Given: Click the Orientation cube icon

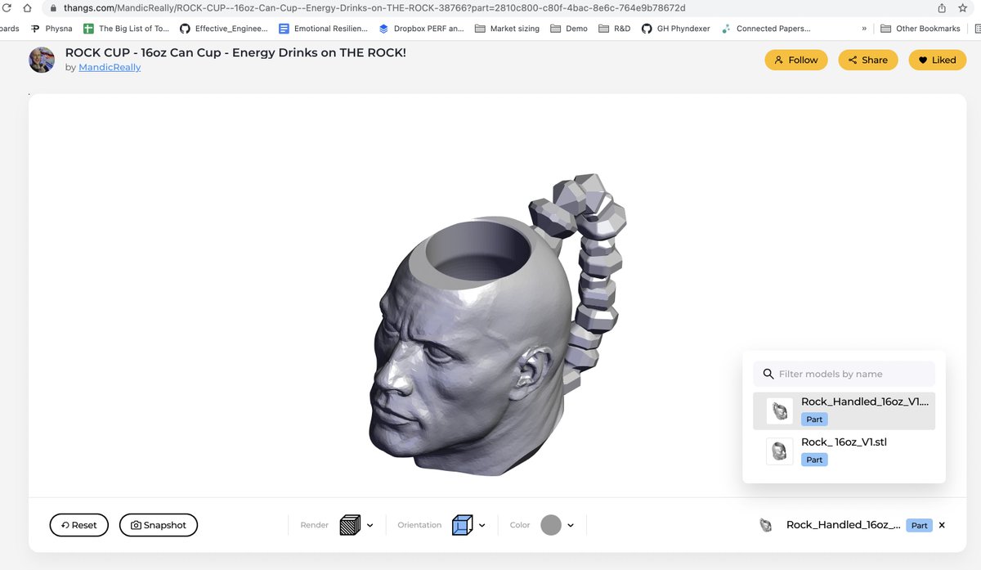Looking at the screenshot, I should 462,525.
